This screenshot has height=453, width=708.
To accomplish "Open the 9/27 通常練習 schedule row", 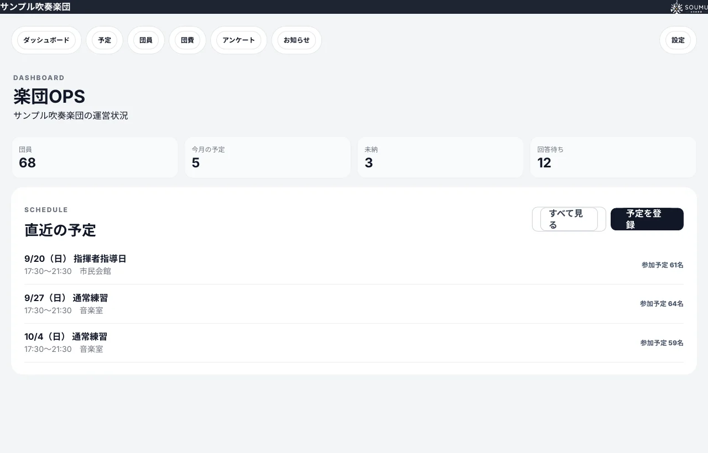I will pyautogui.click(x=354, y=304).
